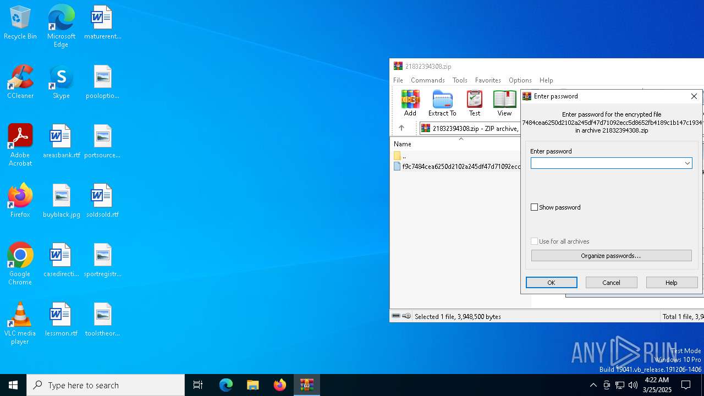Image resolution: width=704 pixels, height=396 pixels.
Task: Select the VLC media player desktop icon
Action: point(20,323)
